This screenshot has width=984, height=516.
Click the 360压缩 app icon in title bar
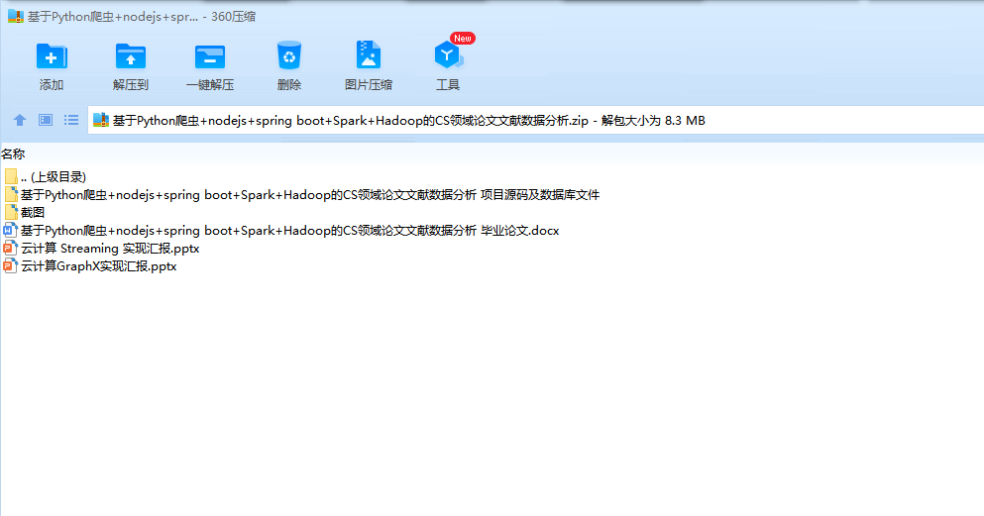[x=15, y=16]
